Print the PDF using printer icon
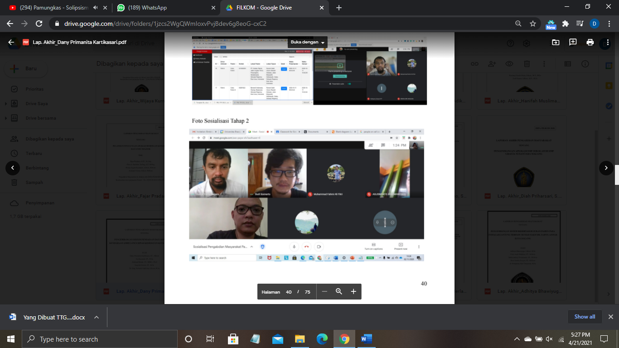Screen dimensions: 619x348 tap(590, 42)
